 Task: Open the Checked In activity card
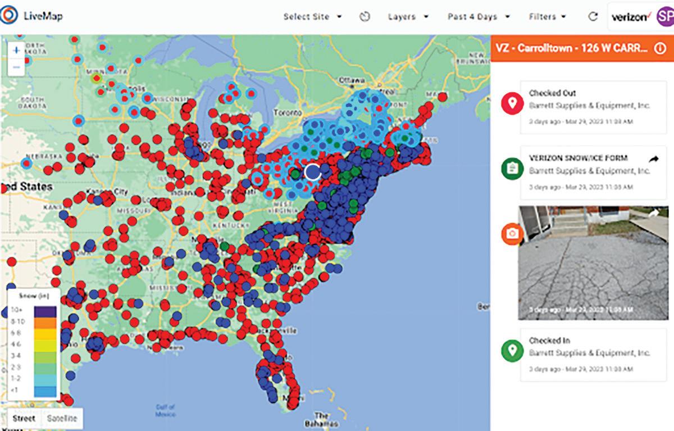pyautogui.click(x=594, y=355)
